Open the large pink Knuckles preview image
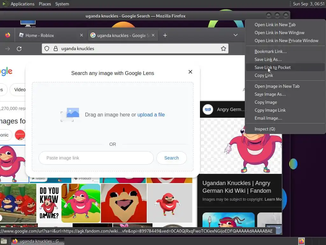Image resolution: width=326 pixels, height=245 pixels. pyautogui.click(x=241, y=146)
